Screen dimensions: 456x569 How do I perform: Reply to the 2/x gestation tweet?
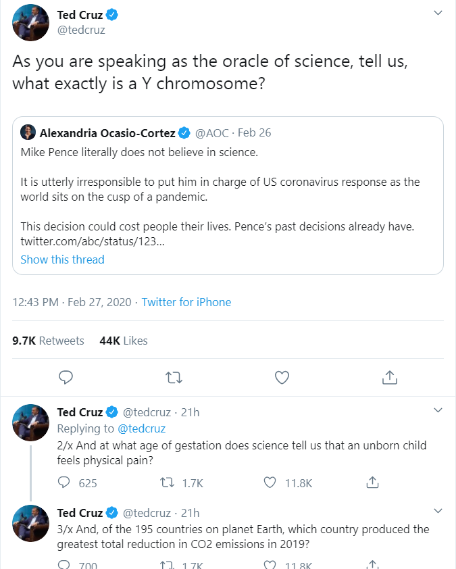pyautogui.click(x=65, y=483)
